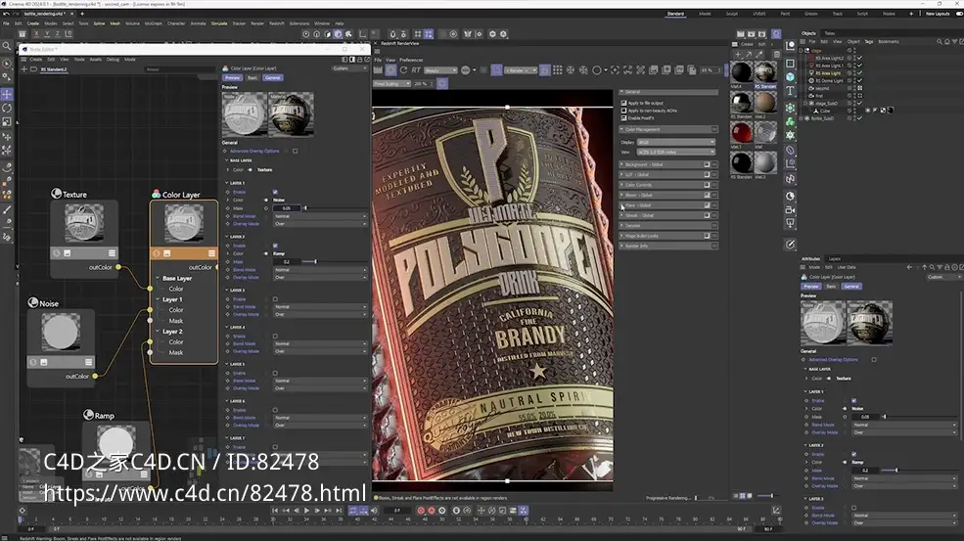This screenshot has height=541, width=964.
Task: Toggle Flare Global enable checkbox
Action: [707, 205]
